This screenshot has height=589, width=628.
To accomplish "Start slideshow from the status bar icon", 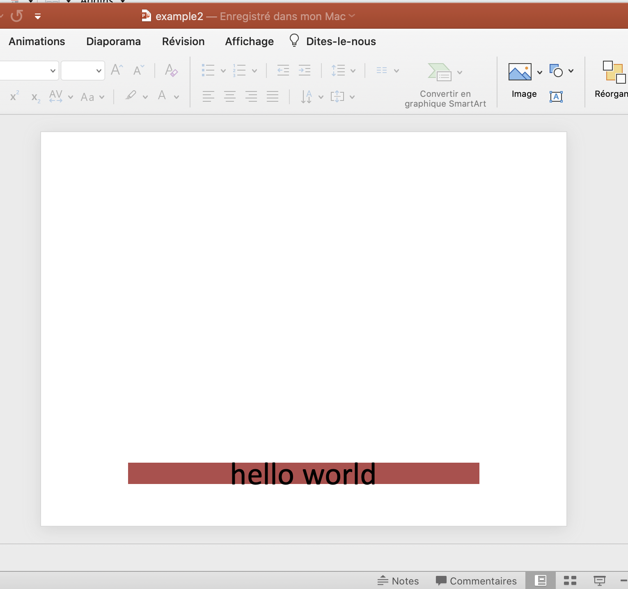I will (x=599, y=580).
